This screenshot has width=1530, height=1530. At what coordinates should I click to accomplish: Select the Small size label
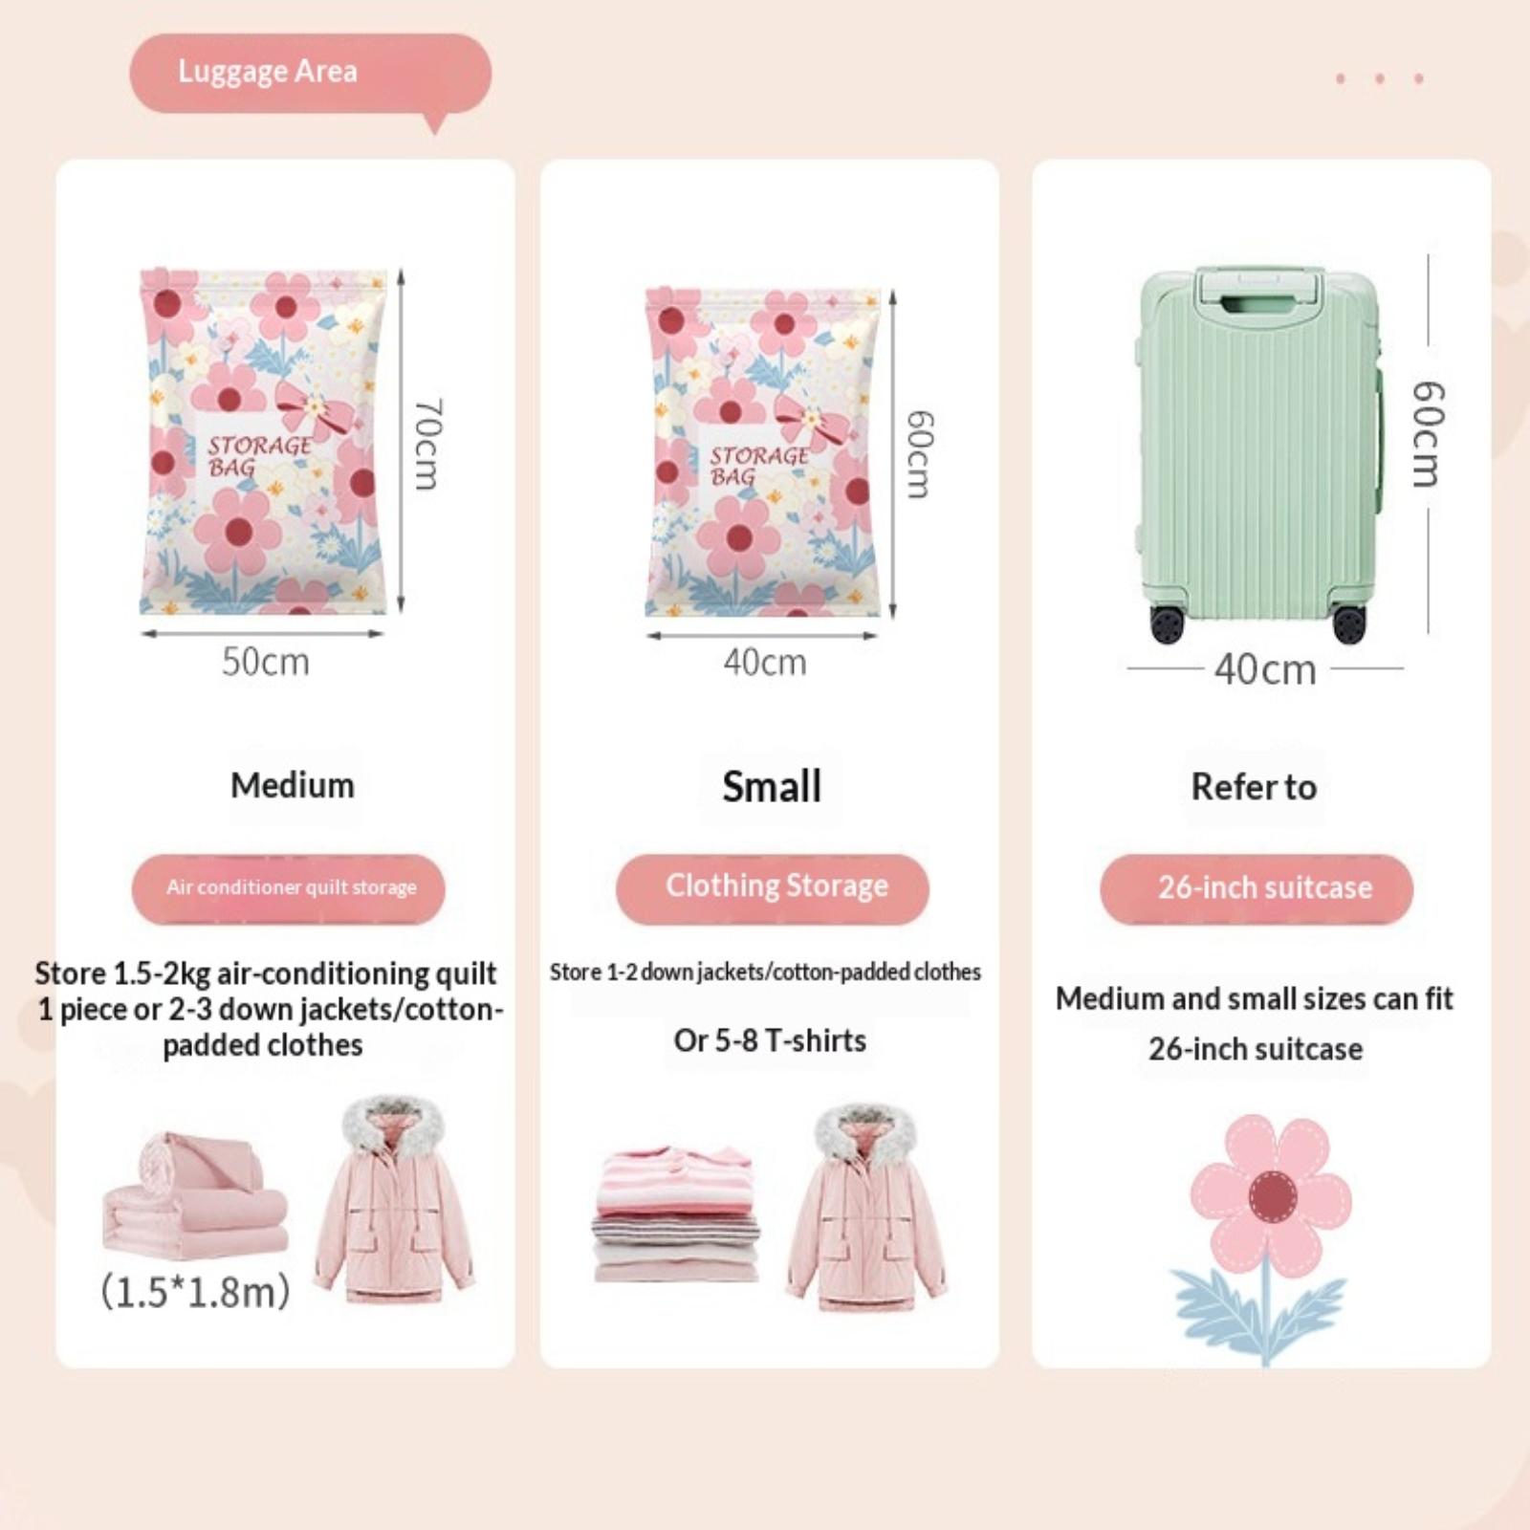click(x=772, y=787)
